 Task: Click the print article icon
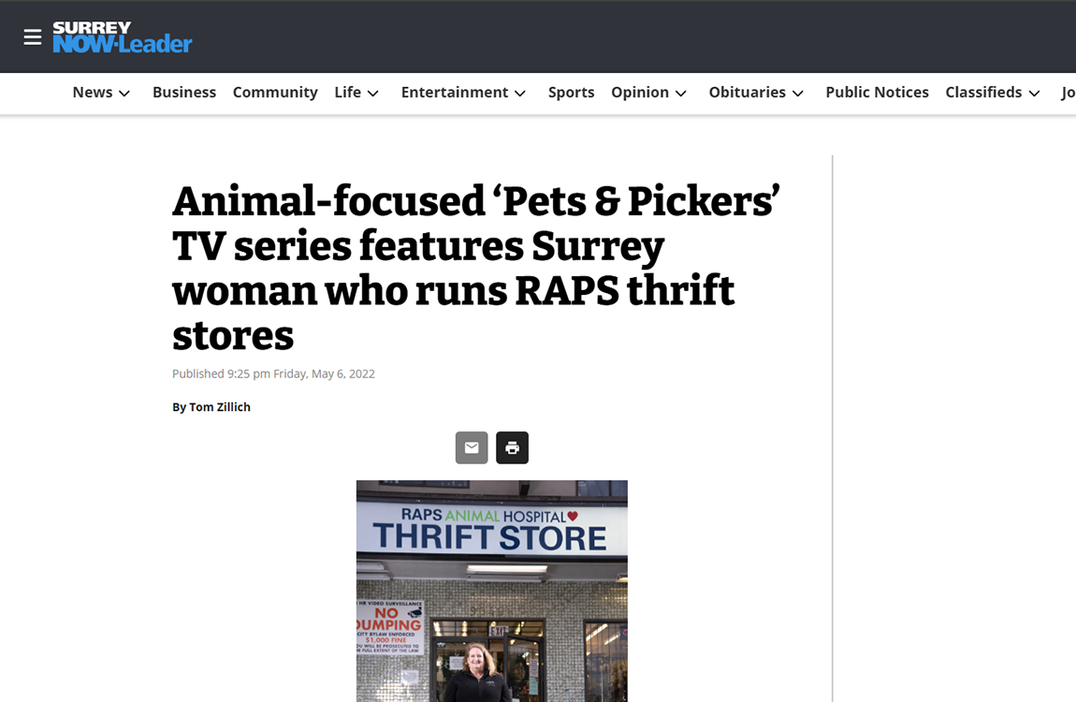pos(512,447)
